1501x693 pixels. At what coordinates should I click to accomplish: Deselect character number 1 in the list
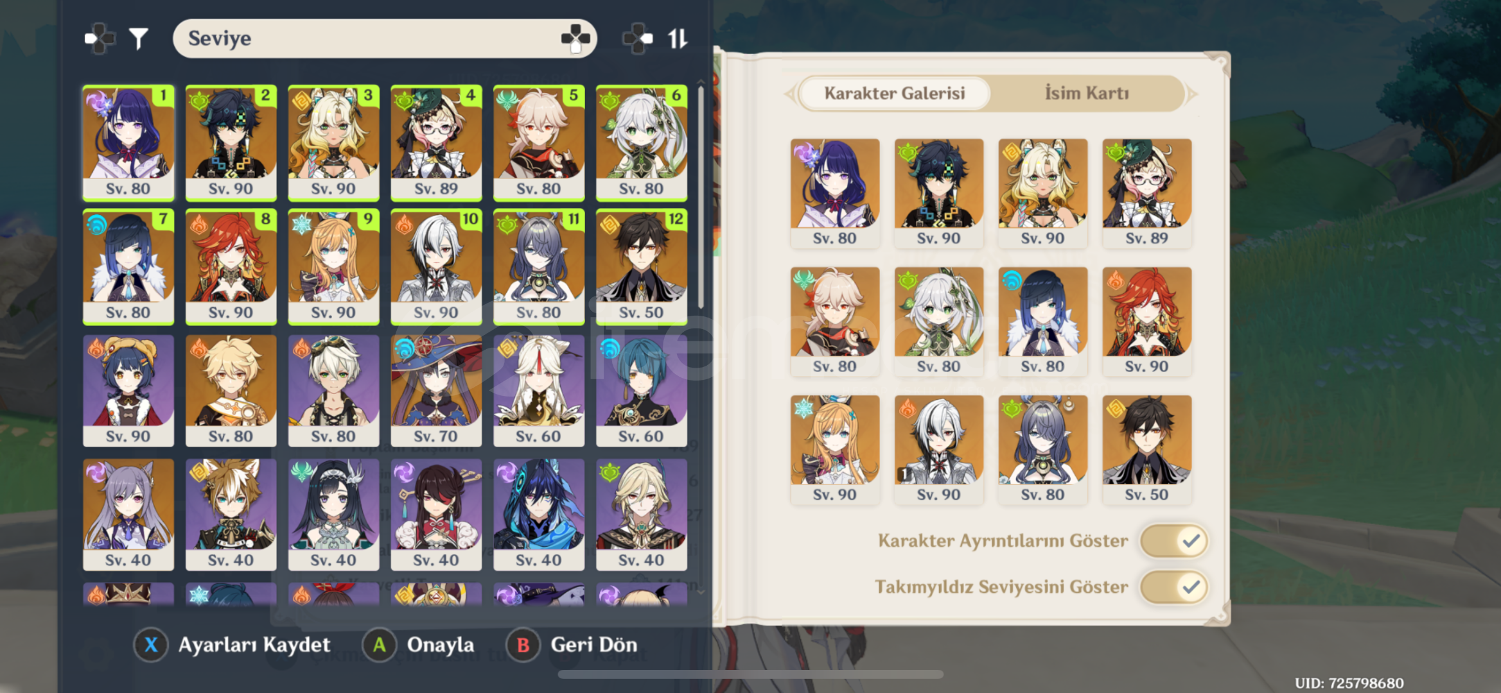128,142
